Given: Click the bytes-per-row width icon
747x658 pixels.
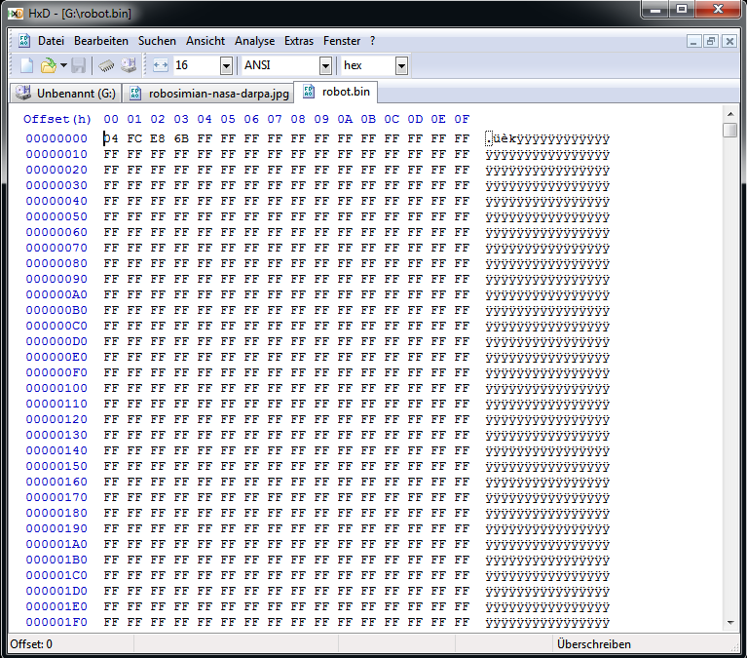Looking at the screenshot, I should coord(161,65).
